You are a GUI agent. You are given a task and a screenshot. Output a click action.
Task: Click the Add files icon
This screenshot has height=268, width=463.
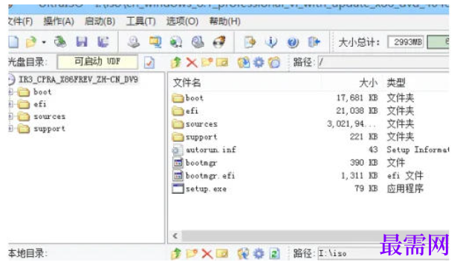pos(250,42)
